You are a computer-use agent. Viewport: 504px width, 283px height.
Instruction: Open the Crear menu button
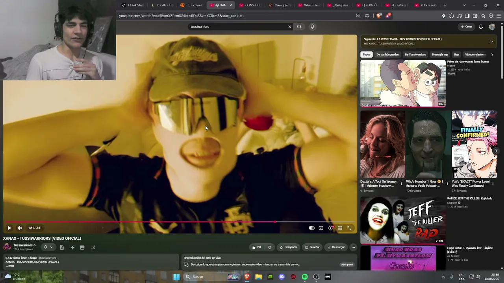pos(466,27)
